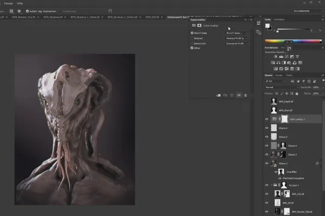The image size is (325, 216).
Task: Select the Abstract radio button
Action: tap(192, 38)
